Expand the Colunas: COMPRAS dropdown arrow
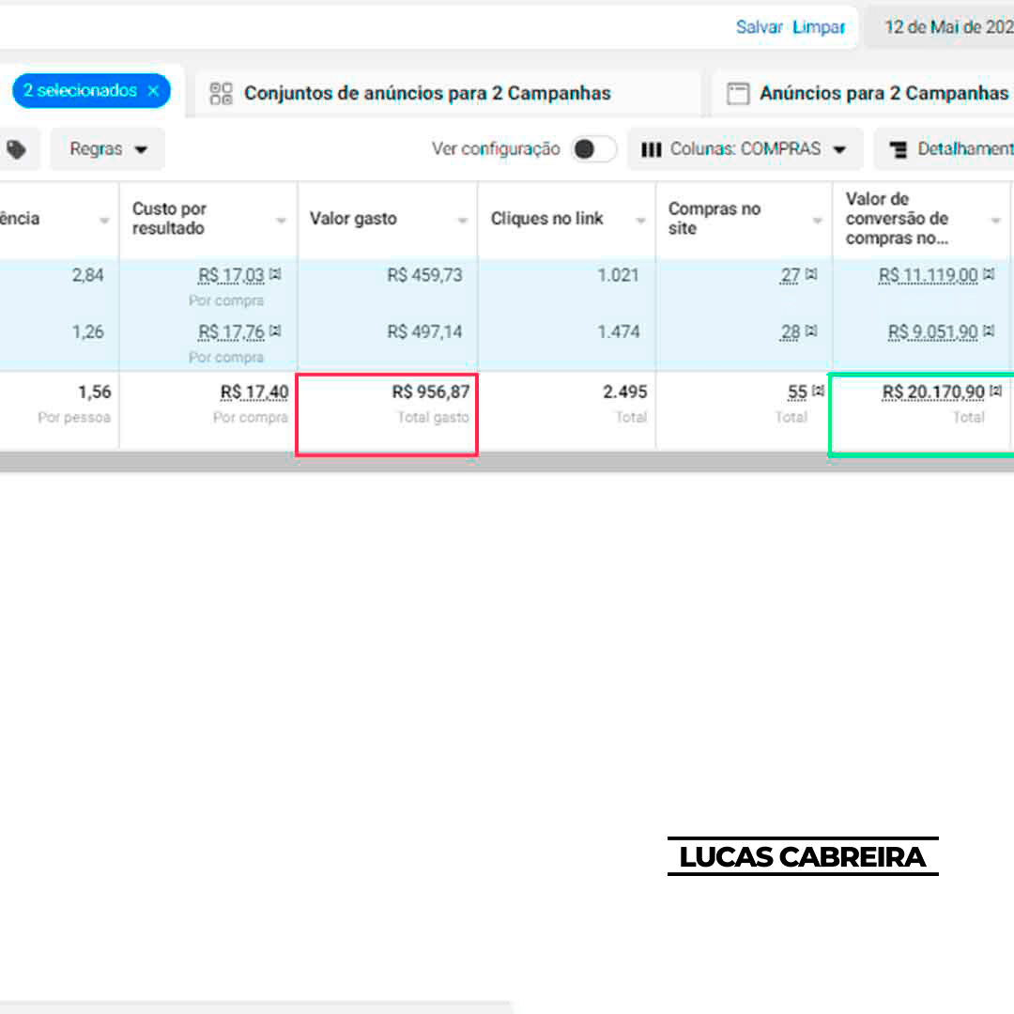The image size is (1014, 1014). click(x=839, y=149)
